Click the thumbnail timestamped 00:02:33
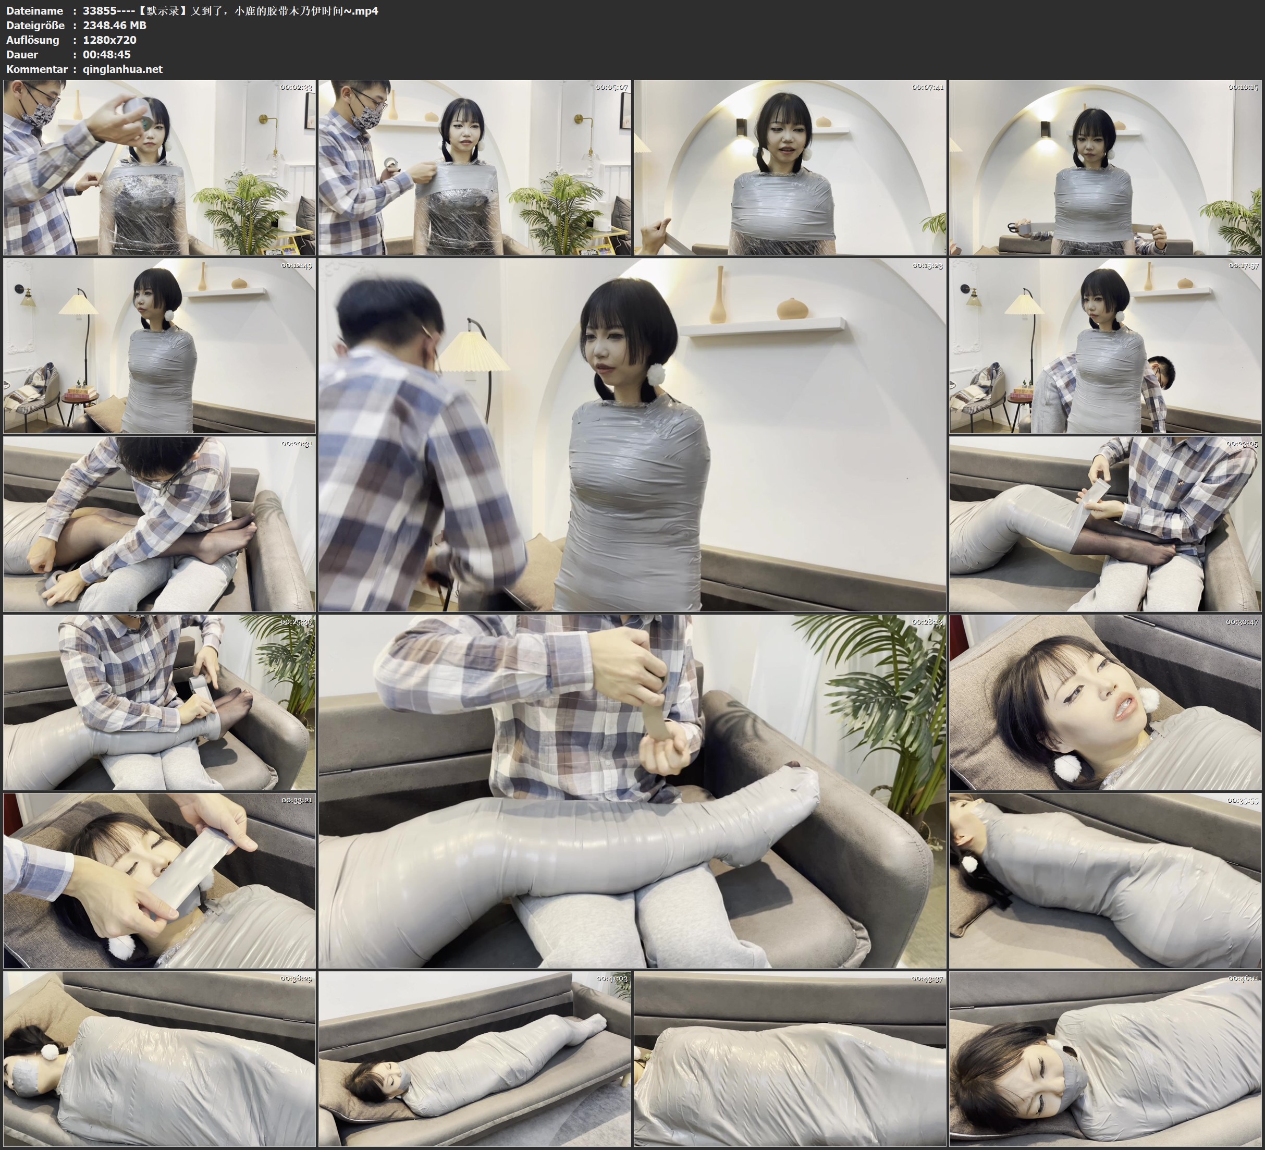This screenshot has height=1150, width=1265. coord(159,168)
